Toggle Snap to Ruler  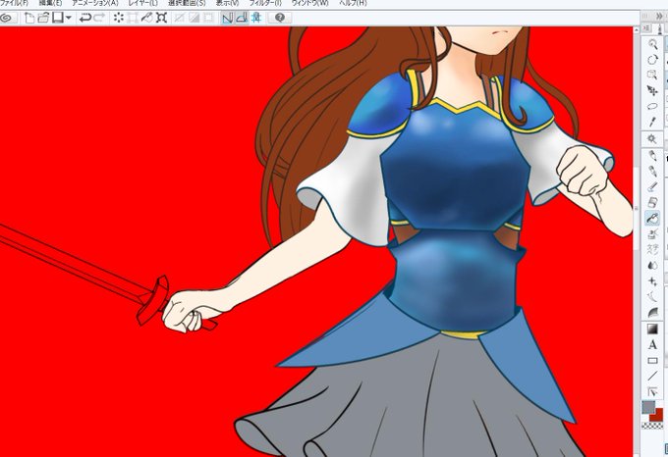coord(228,18)
